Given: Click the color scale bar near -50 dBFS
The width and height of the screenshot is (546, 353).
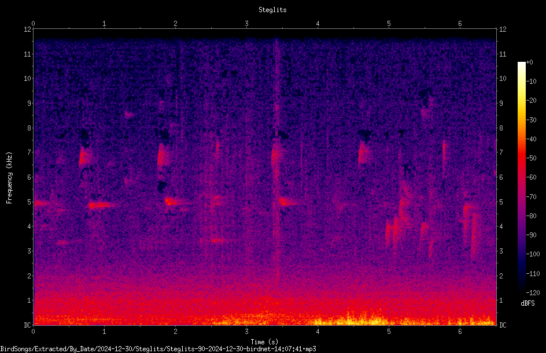Looking at the screenshot, I should 521,158.
